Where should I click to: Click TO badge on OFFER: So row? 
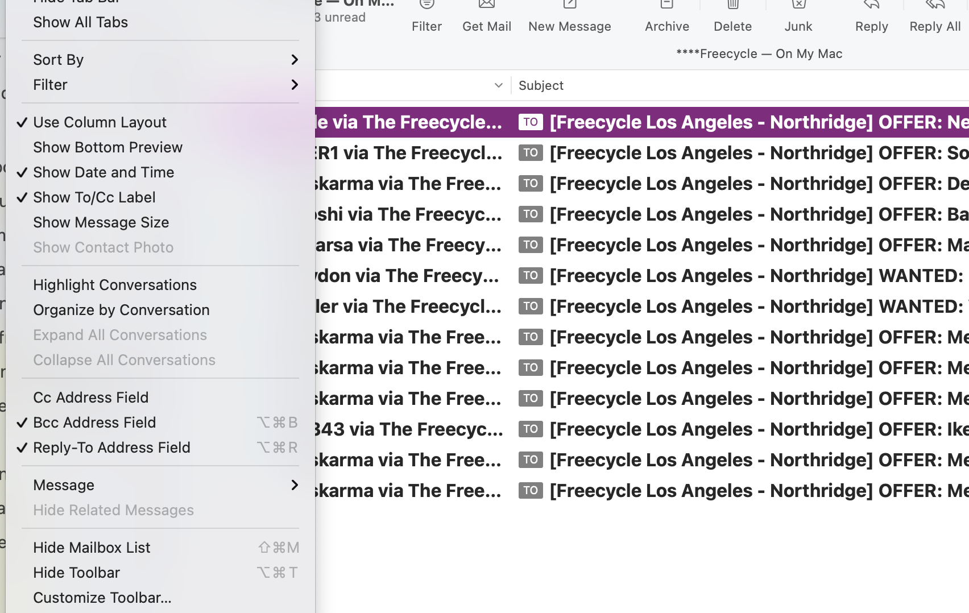tap(531, 153)
